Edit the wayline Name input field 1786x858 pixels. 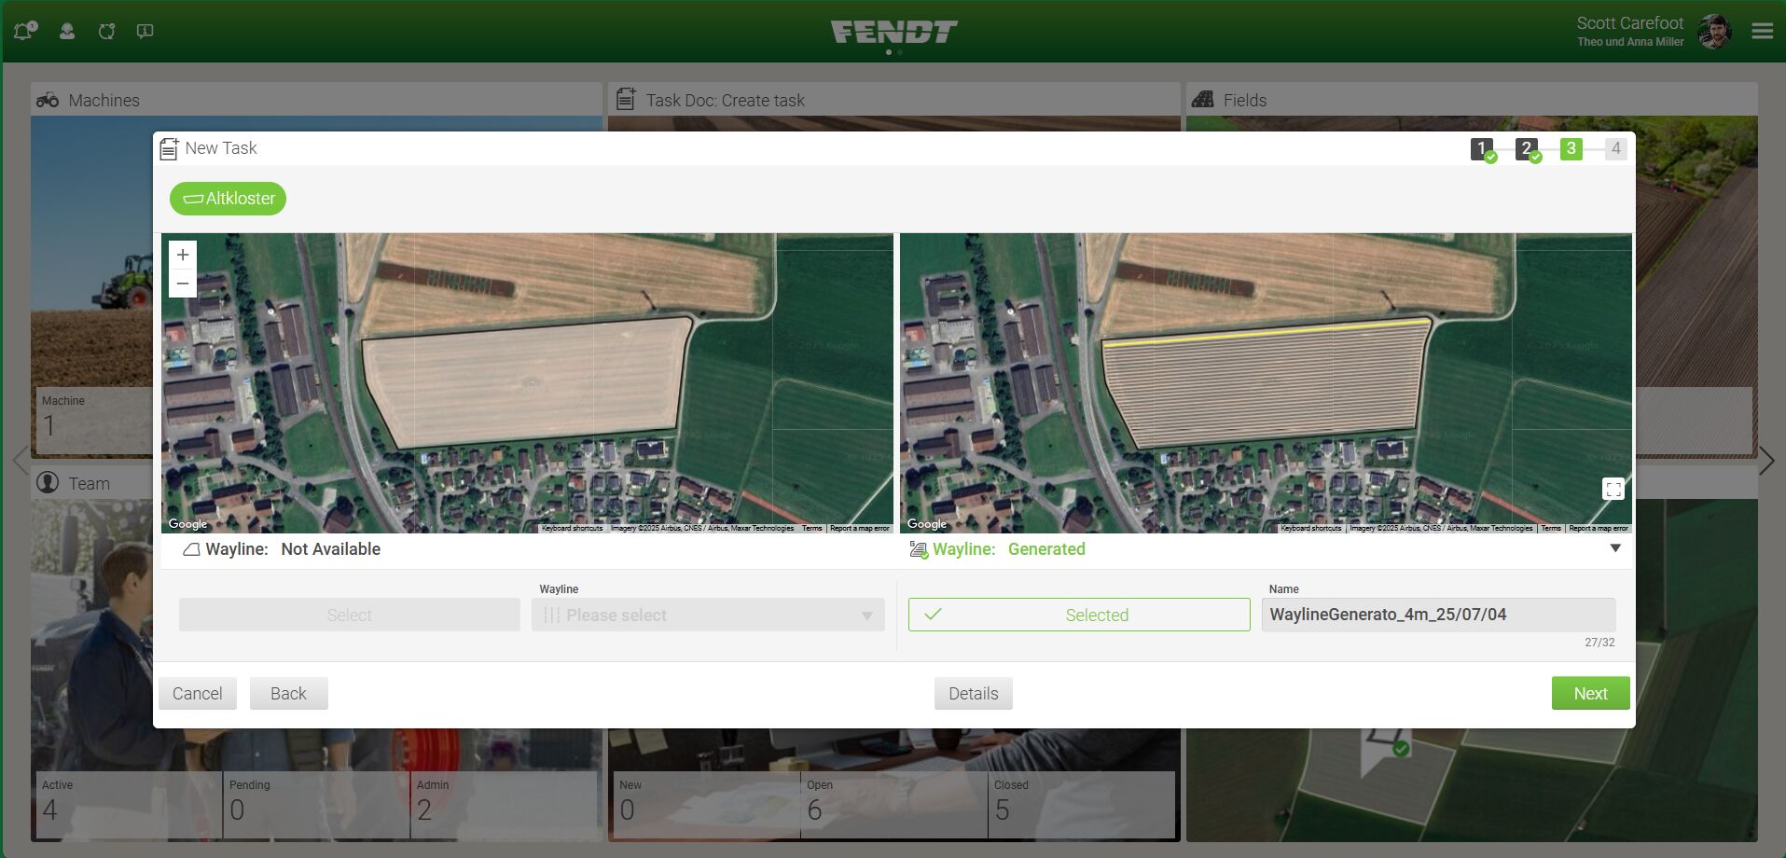tap(1437, 615)
